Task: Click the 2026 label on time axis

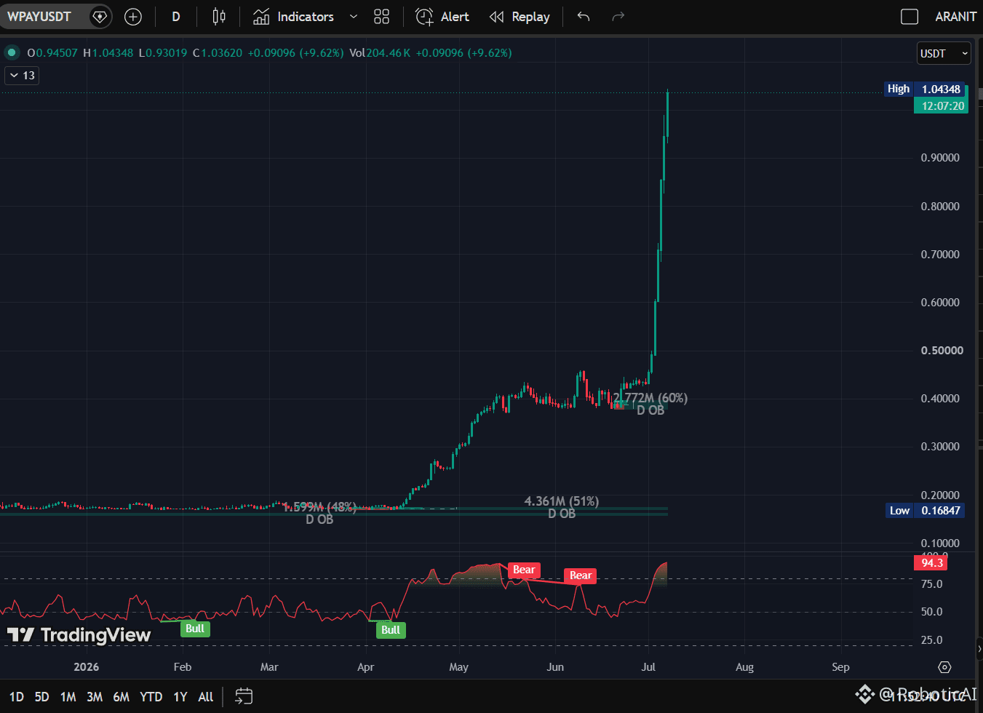Action: point(87,667)
